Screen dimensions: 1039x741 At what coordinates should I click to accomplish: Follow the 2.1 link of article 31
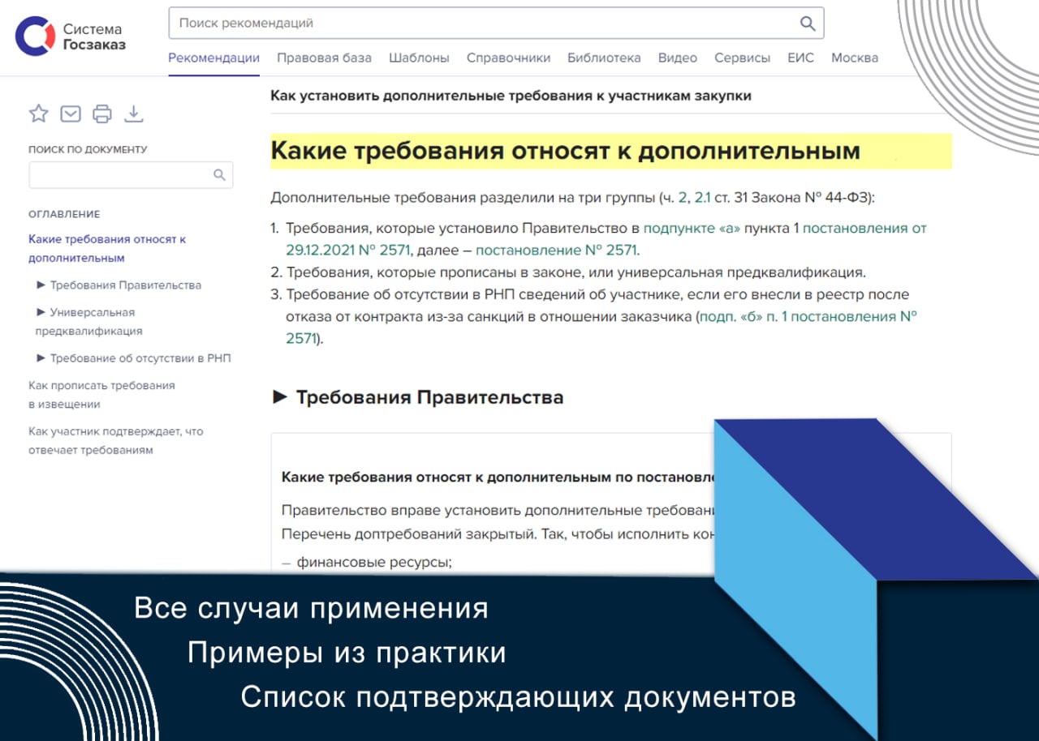[x=702, y=198]
